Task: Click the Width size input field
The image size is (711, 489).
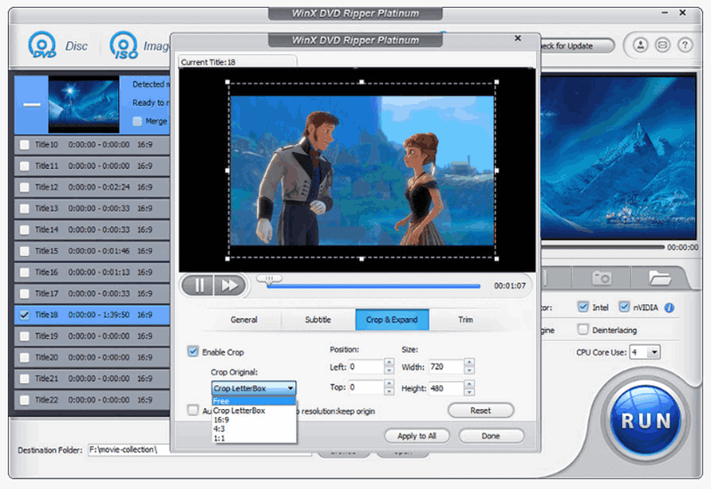Action: 446,366
